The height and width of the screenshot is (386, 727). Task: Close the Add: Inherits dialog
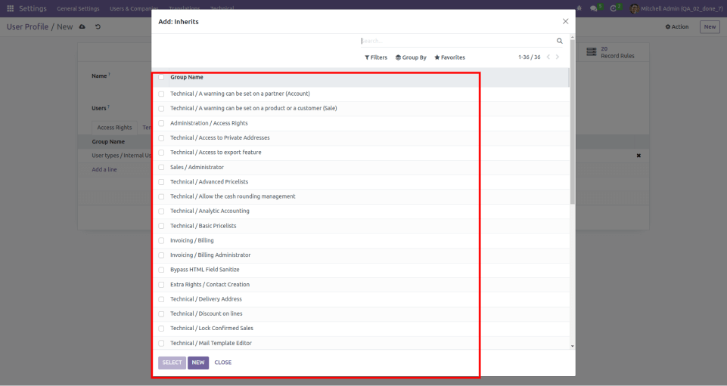pyautogui.click(x=565, y=22)
